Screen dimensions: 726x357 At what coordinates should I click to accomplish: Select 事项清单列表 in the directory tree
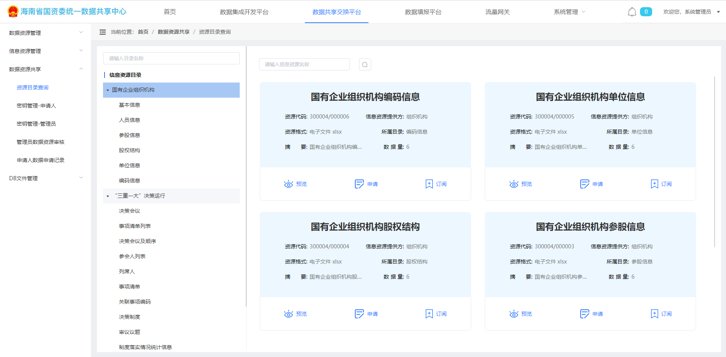(135, 226)
